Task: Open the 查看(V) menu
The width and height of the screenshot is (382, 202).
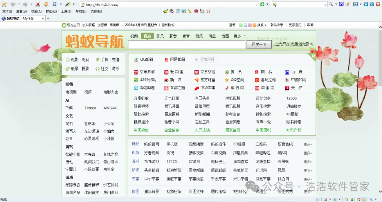Action: point(21,11)
